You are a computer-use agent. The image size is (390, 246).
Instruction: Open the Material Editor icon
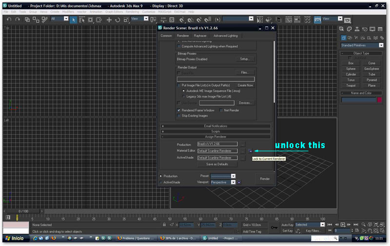[308, 19]
